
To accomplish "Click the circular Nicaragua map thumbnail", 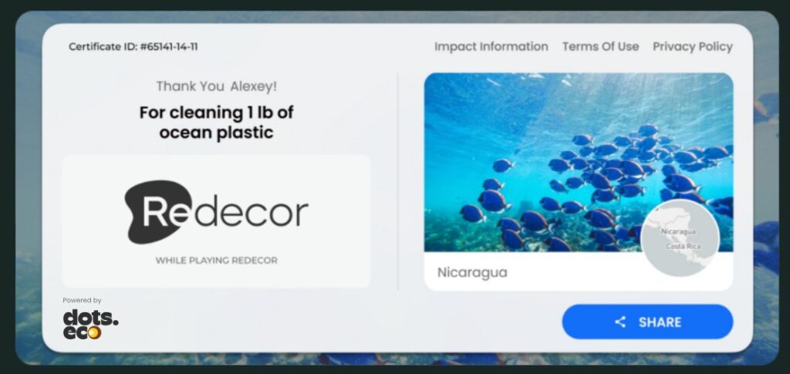I will pyautogui.click(x=680, y=238).
